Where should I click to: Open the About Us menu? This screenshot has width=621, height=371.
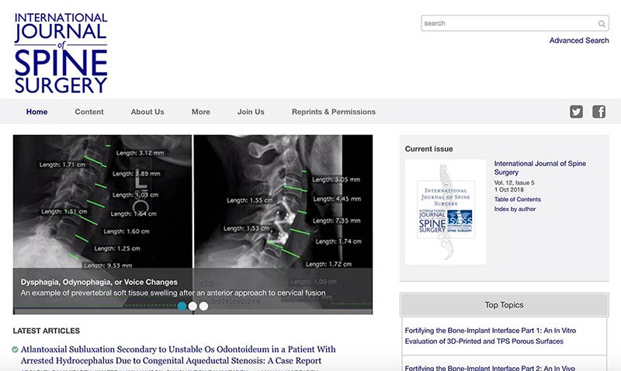click(147, 112)
